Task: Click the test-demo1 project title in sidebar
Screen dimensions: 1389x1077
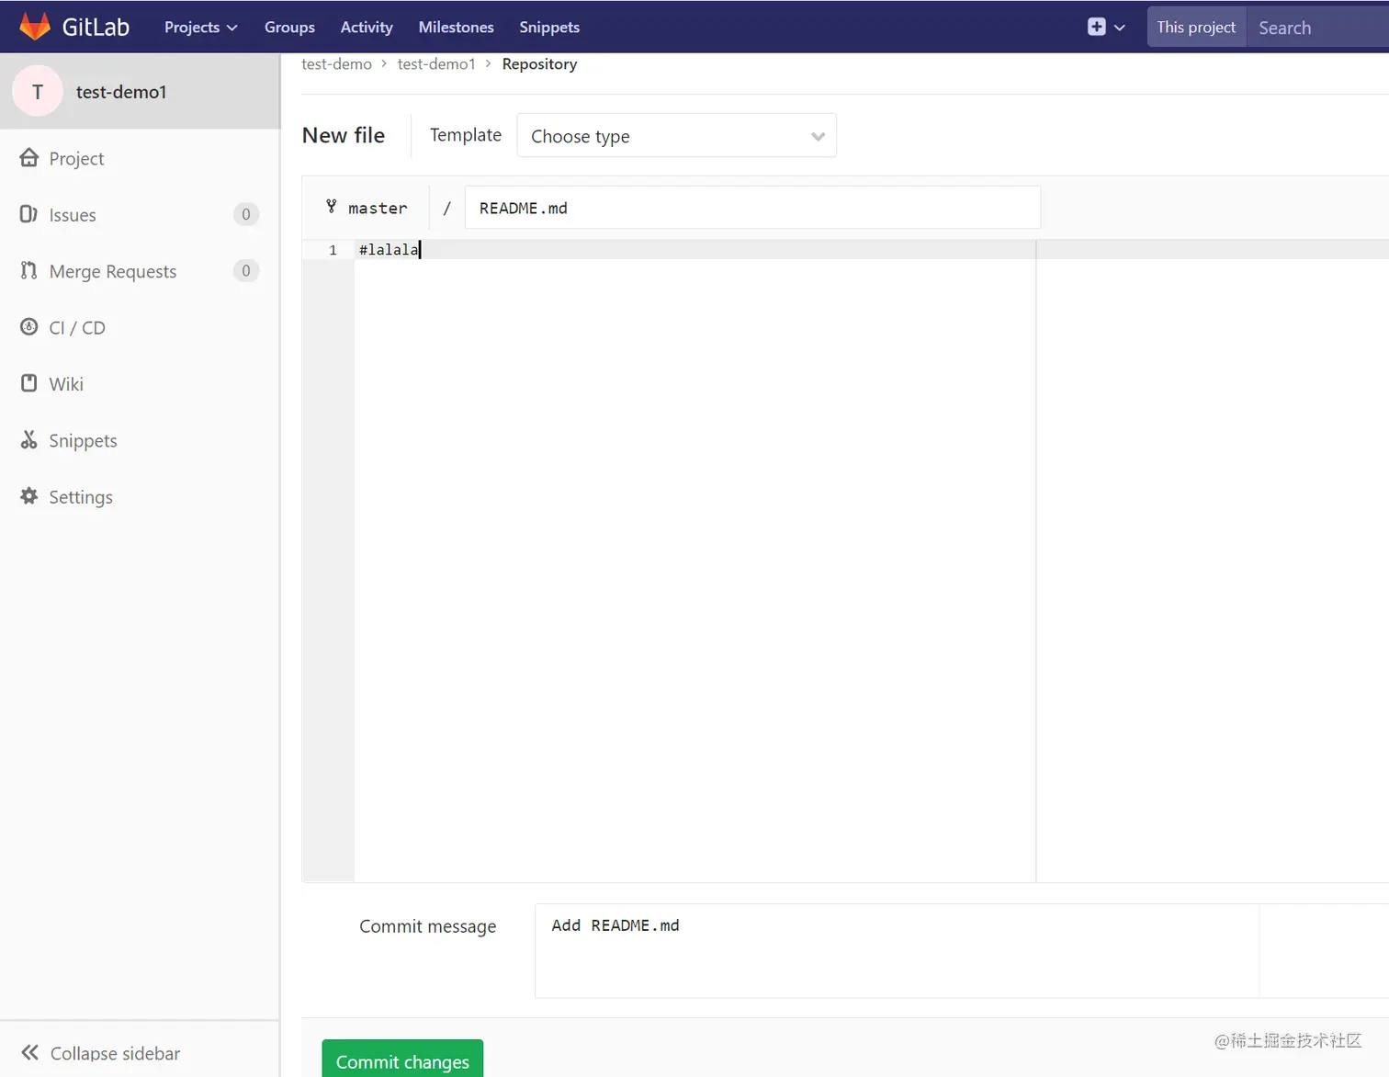Action: click(121, 92)
